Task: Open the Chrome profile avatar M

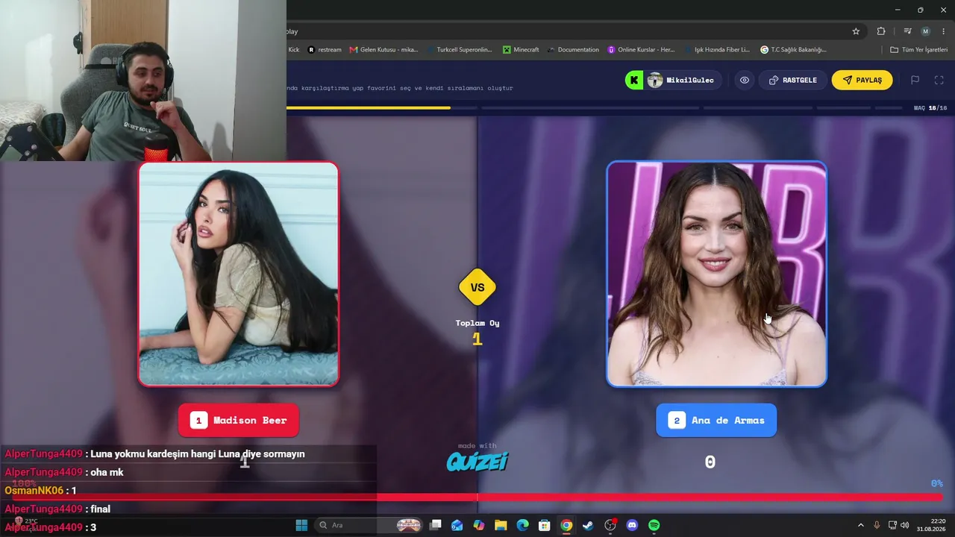Action: pos(925,31)
